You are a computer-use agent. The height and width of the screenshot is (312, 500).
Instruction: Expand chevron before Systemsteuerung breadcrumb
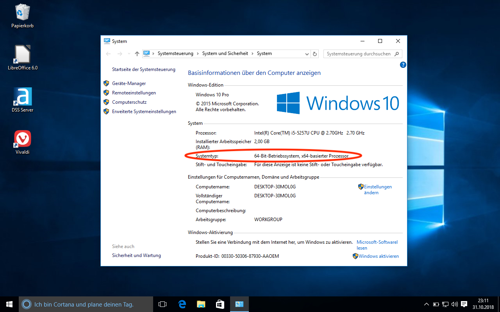pyautogui.click(x=154, y=53)
